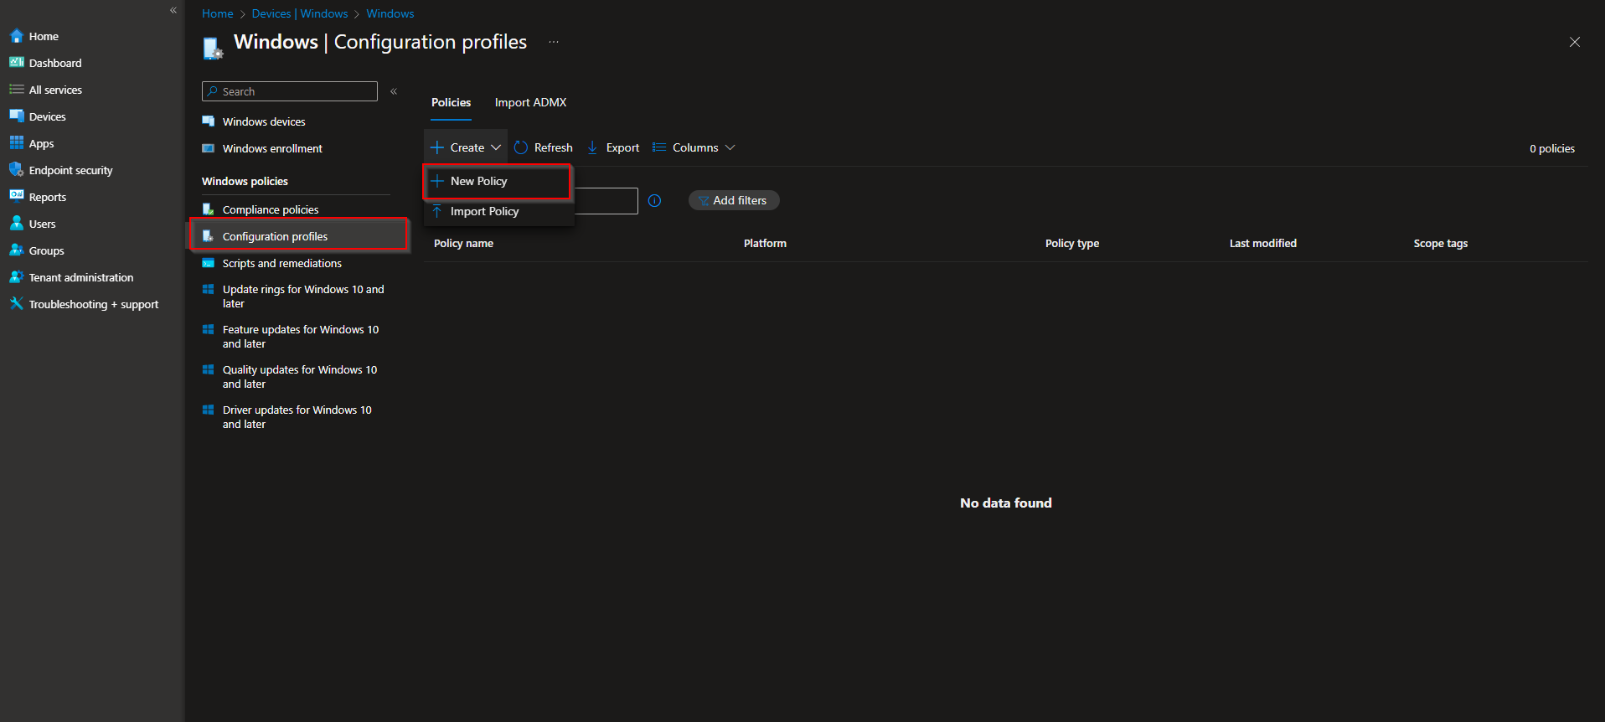Select New Policy from Create menu
Viewport: 1605px width, 722px height.
pos(498,181)
